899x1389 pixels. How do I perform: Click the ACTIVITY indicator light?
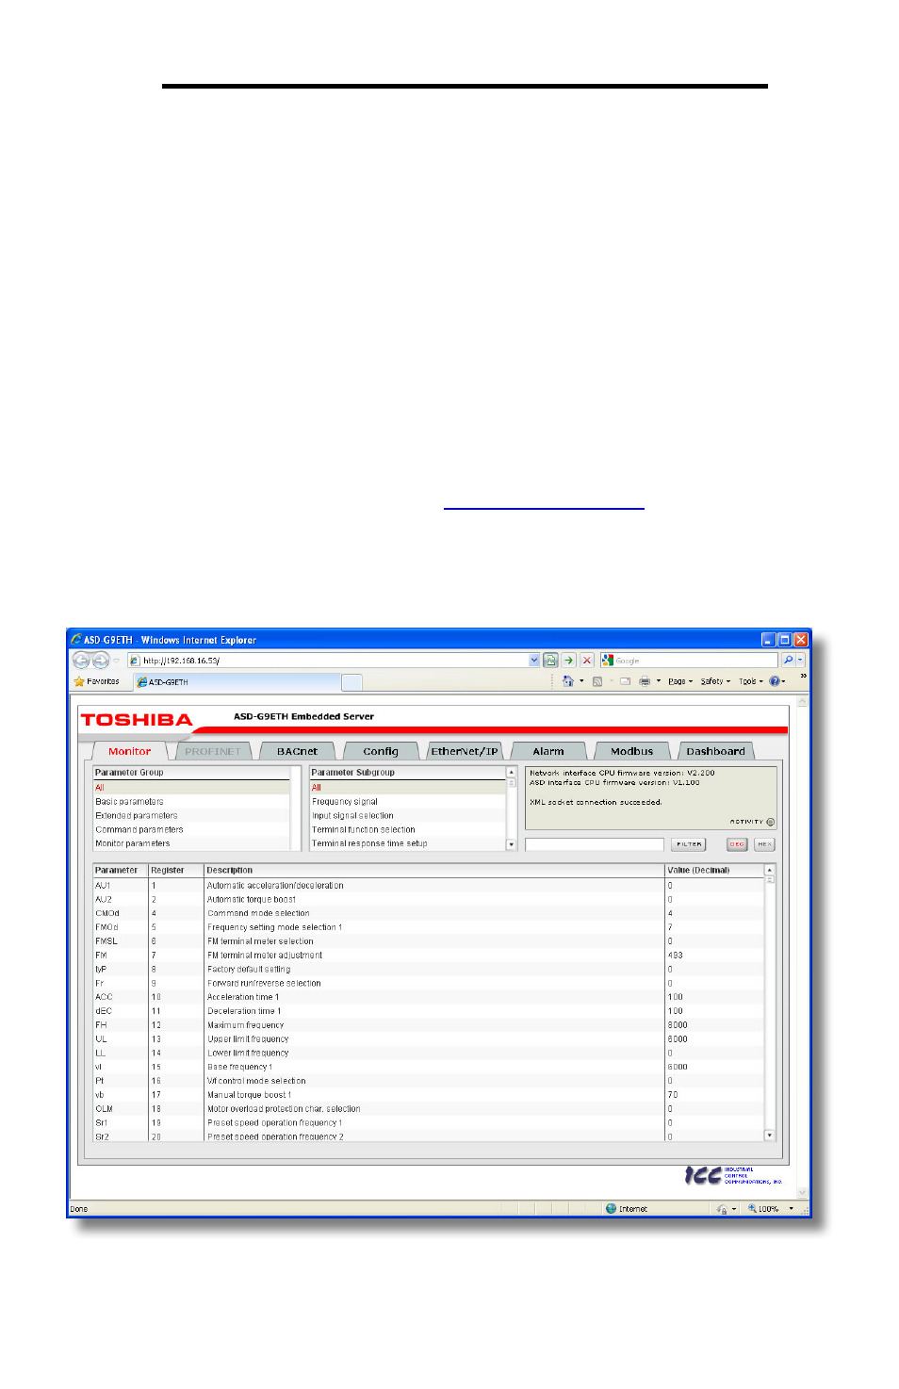(x=770, y=822)
